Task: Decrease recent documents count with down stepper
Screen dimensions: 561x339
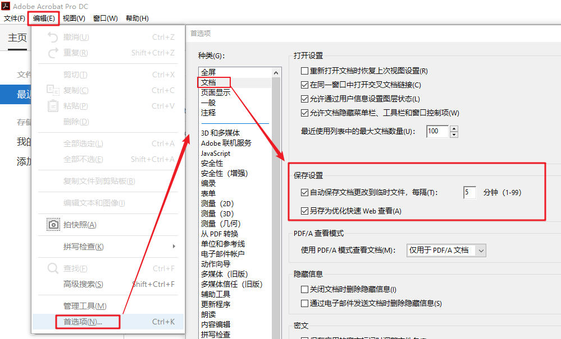Action: pyautogui.click(x=454, y=134)
